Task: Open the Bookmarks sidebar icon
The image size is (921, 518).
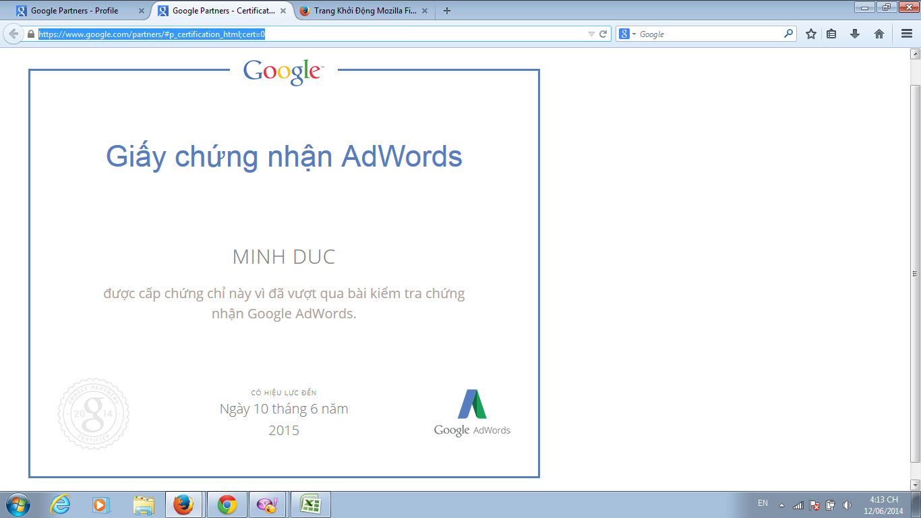Action: (x=833, y=34)
